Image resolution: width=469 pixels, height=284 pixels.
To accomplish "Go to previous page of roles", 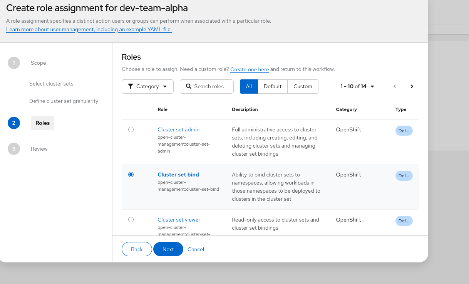I will tap(395, 86).
